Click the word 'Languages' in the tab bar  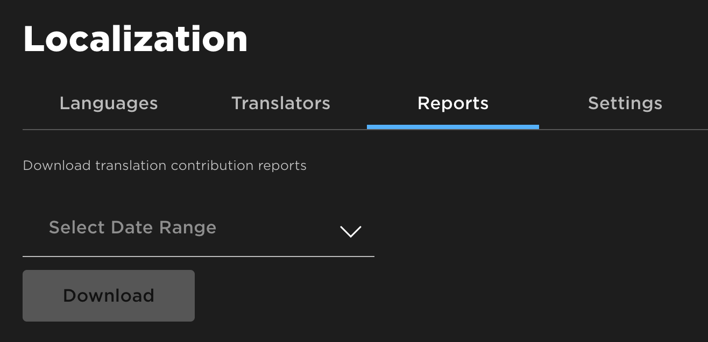coord(109,103)
